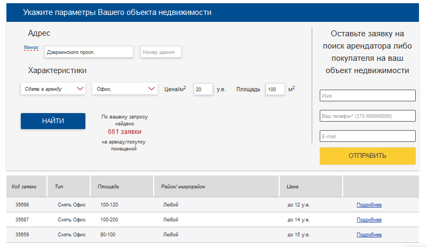Click the Площадь area input field

click(x=275, y=90)
